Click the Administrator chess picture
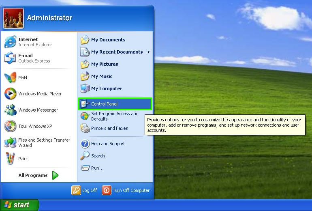The image size is (312, 211). [13, 18]
